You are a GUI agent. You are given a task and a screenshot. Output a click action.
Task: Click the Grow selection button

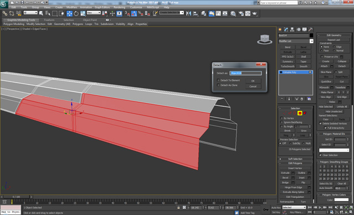[304, 131]
